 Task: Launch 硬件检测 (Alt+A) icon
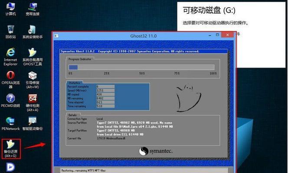pos(33,103)
